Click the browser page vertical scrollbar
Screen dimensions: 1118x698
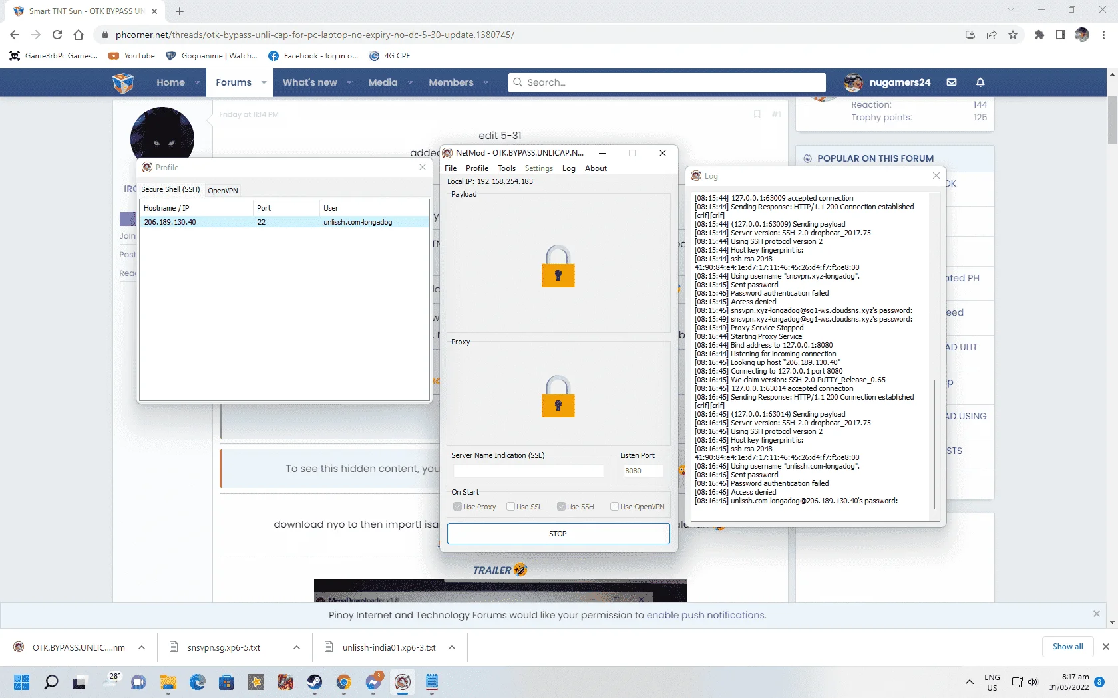point(1112,121)
